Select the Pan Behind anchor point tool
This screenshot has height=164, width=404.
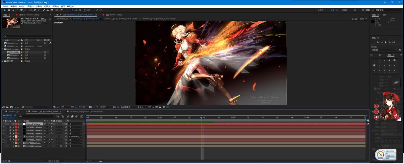tap(26, 10)
